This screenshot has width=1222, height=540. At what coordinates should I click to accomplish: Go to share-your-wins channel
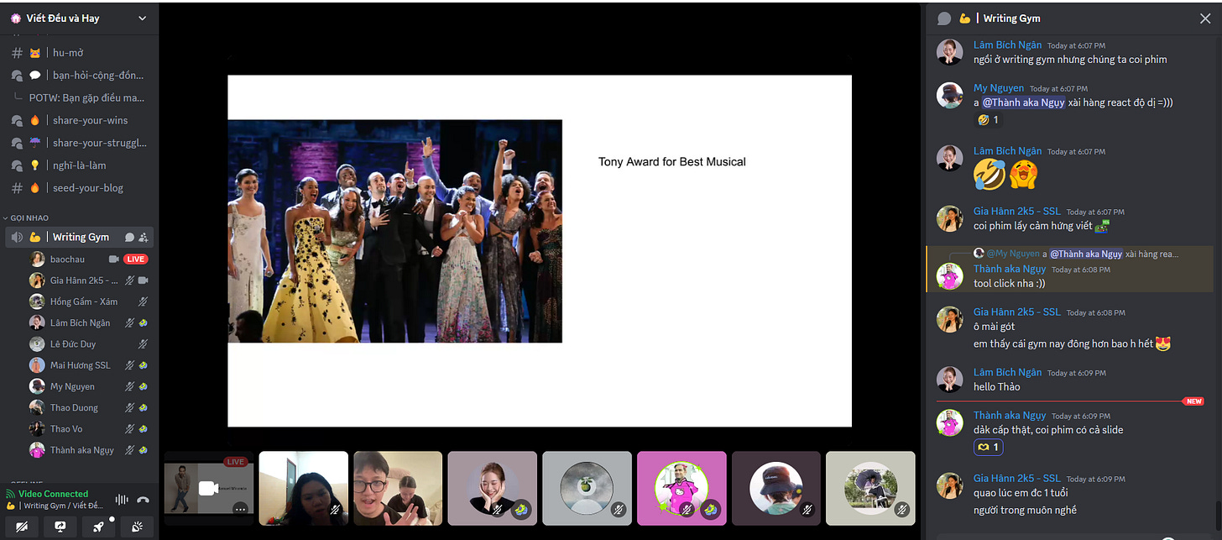[x=80, y=120]
